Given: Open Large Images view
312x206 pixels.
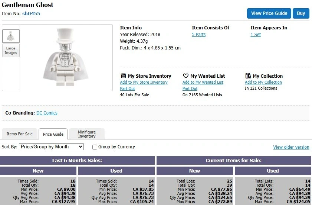Looking at the screenshot, I should click(x=11, y=51).
